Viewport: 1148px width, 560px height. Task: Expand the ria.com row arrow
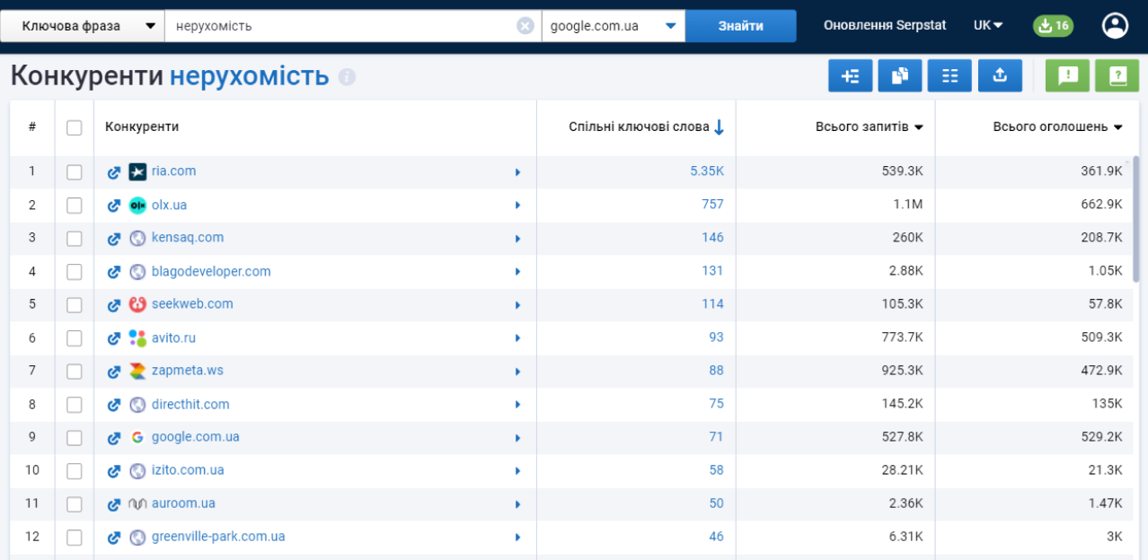(x=518, y=172)
